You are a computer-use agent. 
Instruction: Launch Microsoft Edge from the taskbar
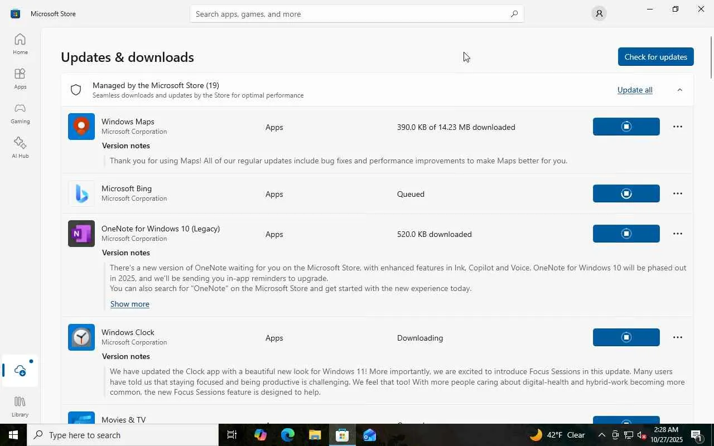[287, 435]
